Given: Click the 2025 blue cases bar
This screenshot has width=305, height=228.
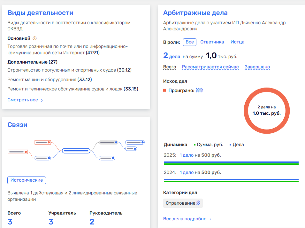Looking at the screenshot, I should [231, 162].
